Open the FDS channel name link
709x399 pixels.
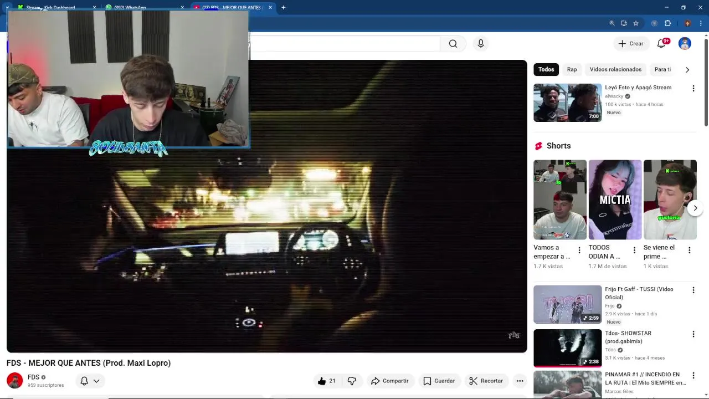33,377
